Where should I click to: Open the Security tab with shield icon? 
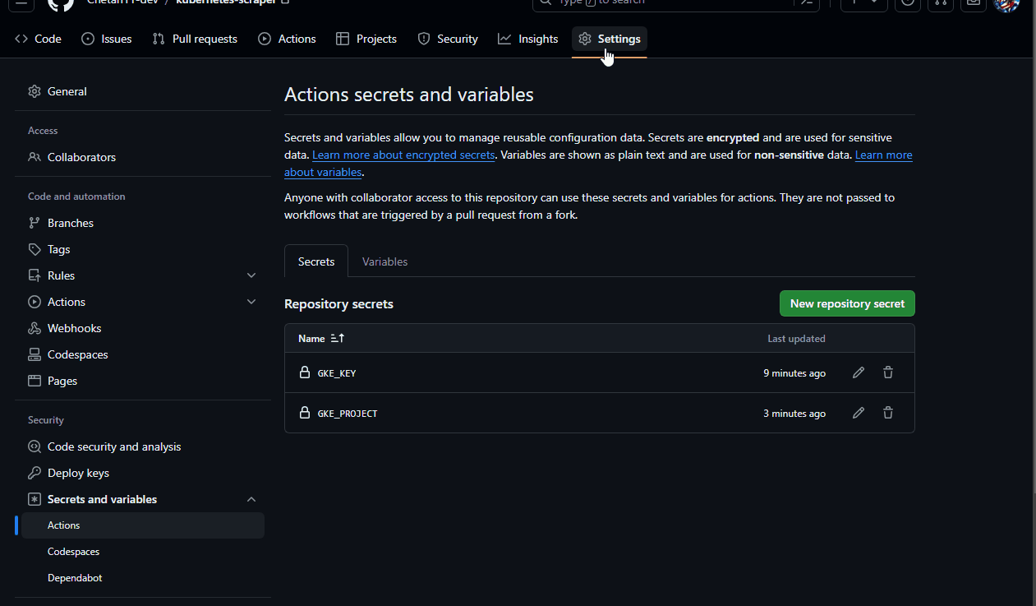(x=448, y=39)
